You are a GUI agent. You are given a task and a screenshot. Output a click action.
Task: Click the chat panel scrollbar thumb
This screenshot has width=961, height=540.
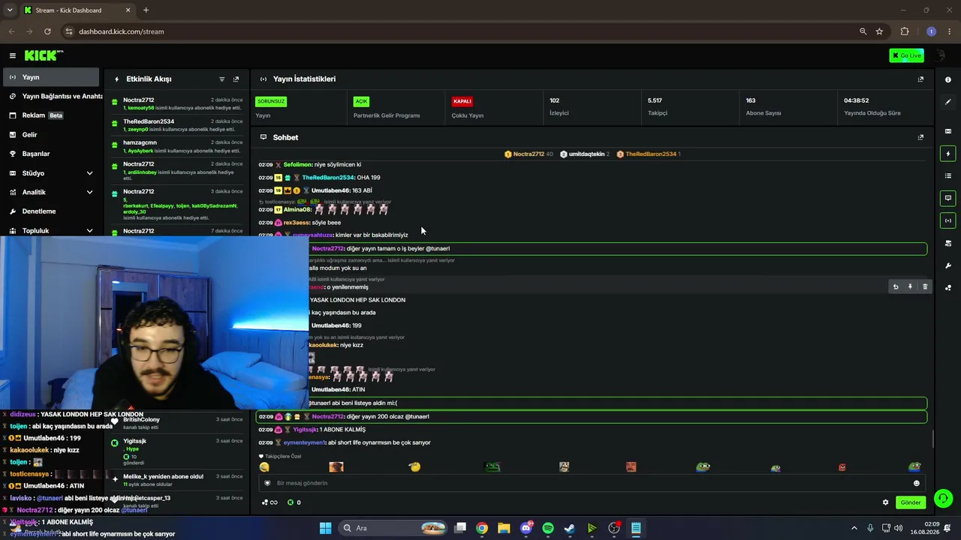933,438
